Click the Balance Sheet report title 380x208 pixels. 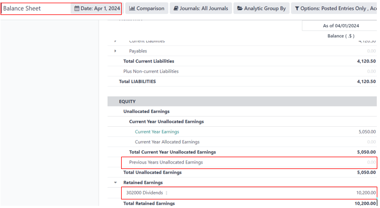(x=22, y=9)
